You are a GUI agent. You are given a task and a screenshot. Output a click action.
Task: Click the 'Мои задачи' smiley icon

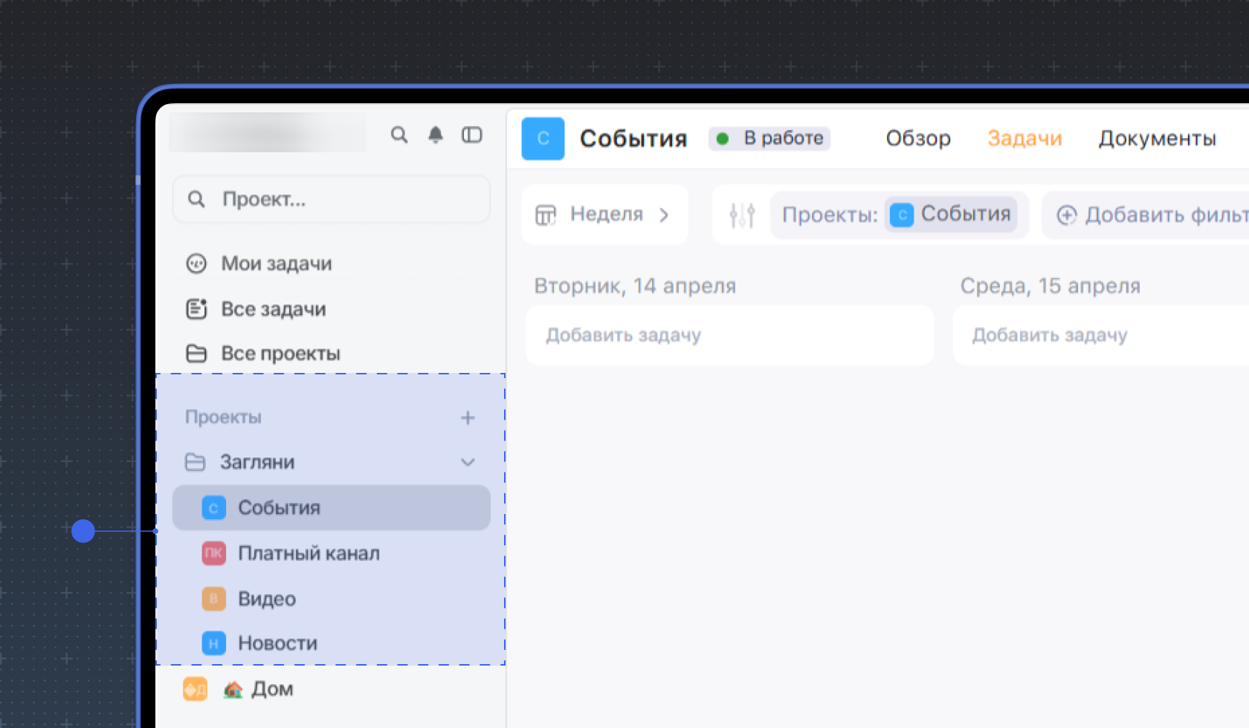coord(196,263)
